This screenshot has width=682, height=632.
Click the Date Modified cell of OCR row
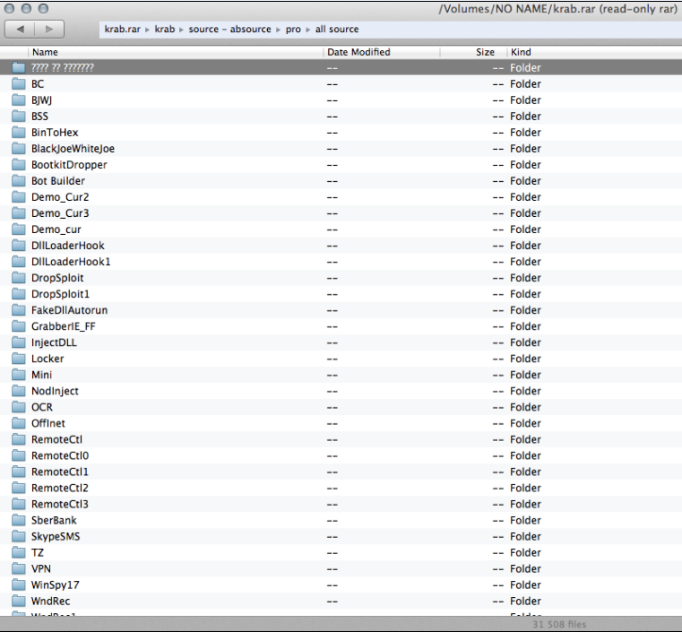[x=332, y=407]
